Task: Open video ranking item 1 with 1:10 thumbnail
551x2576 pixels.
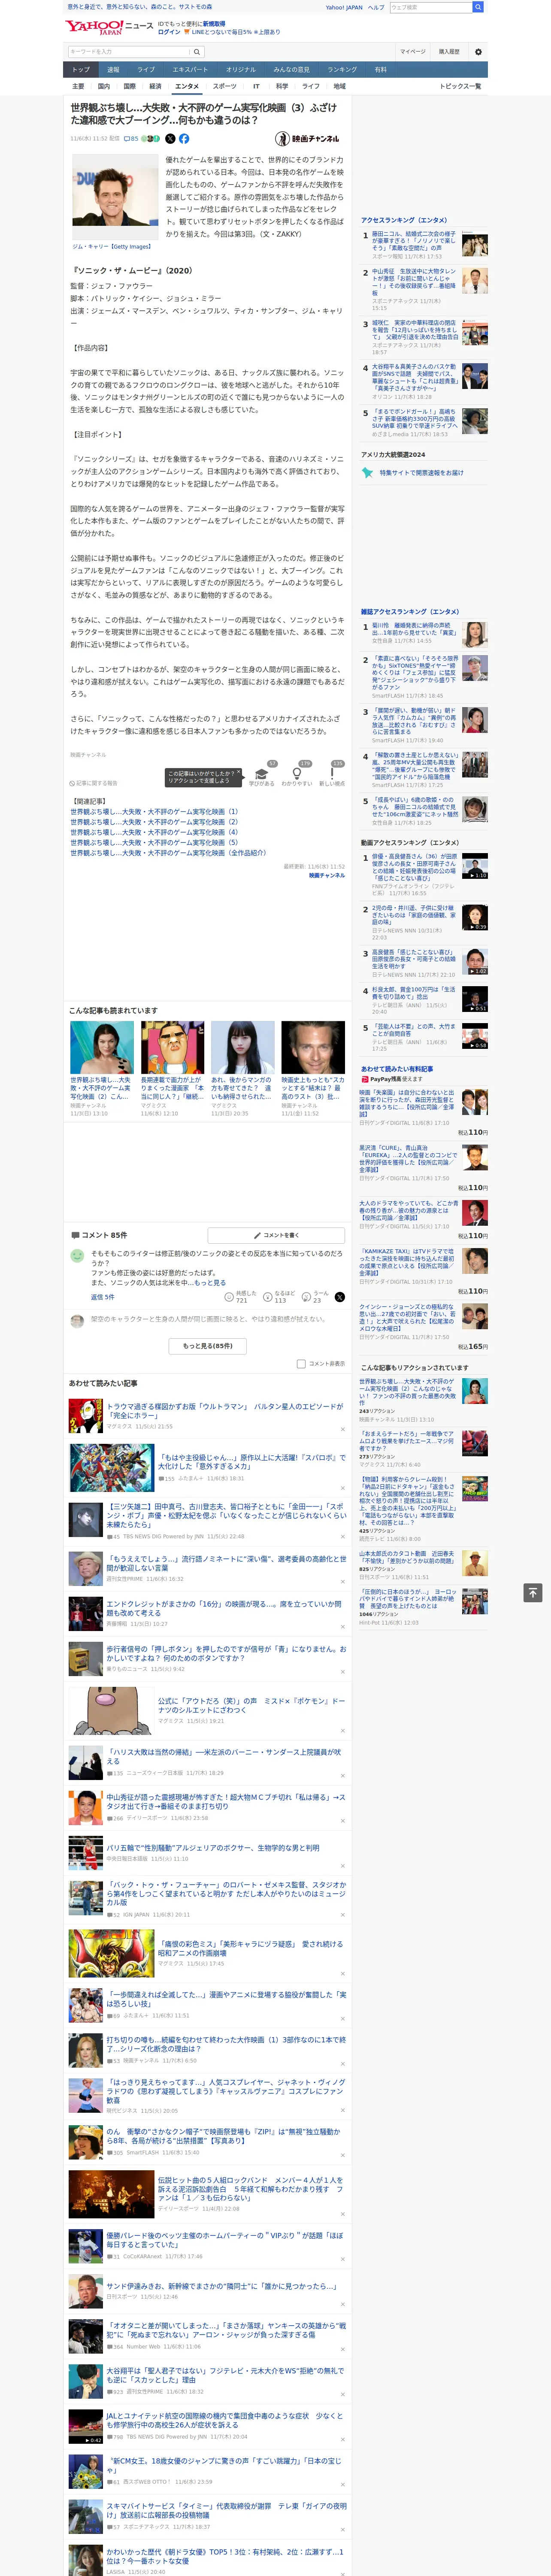Action: [475, 866]
